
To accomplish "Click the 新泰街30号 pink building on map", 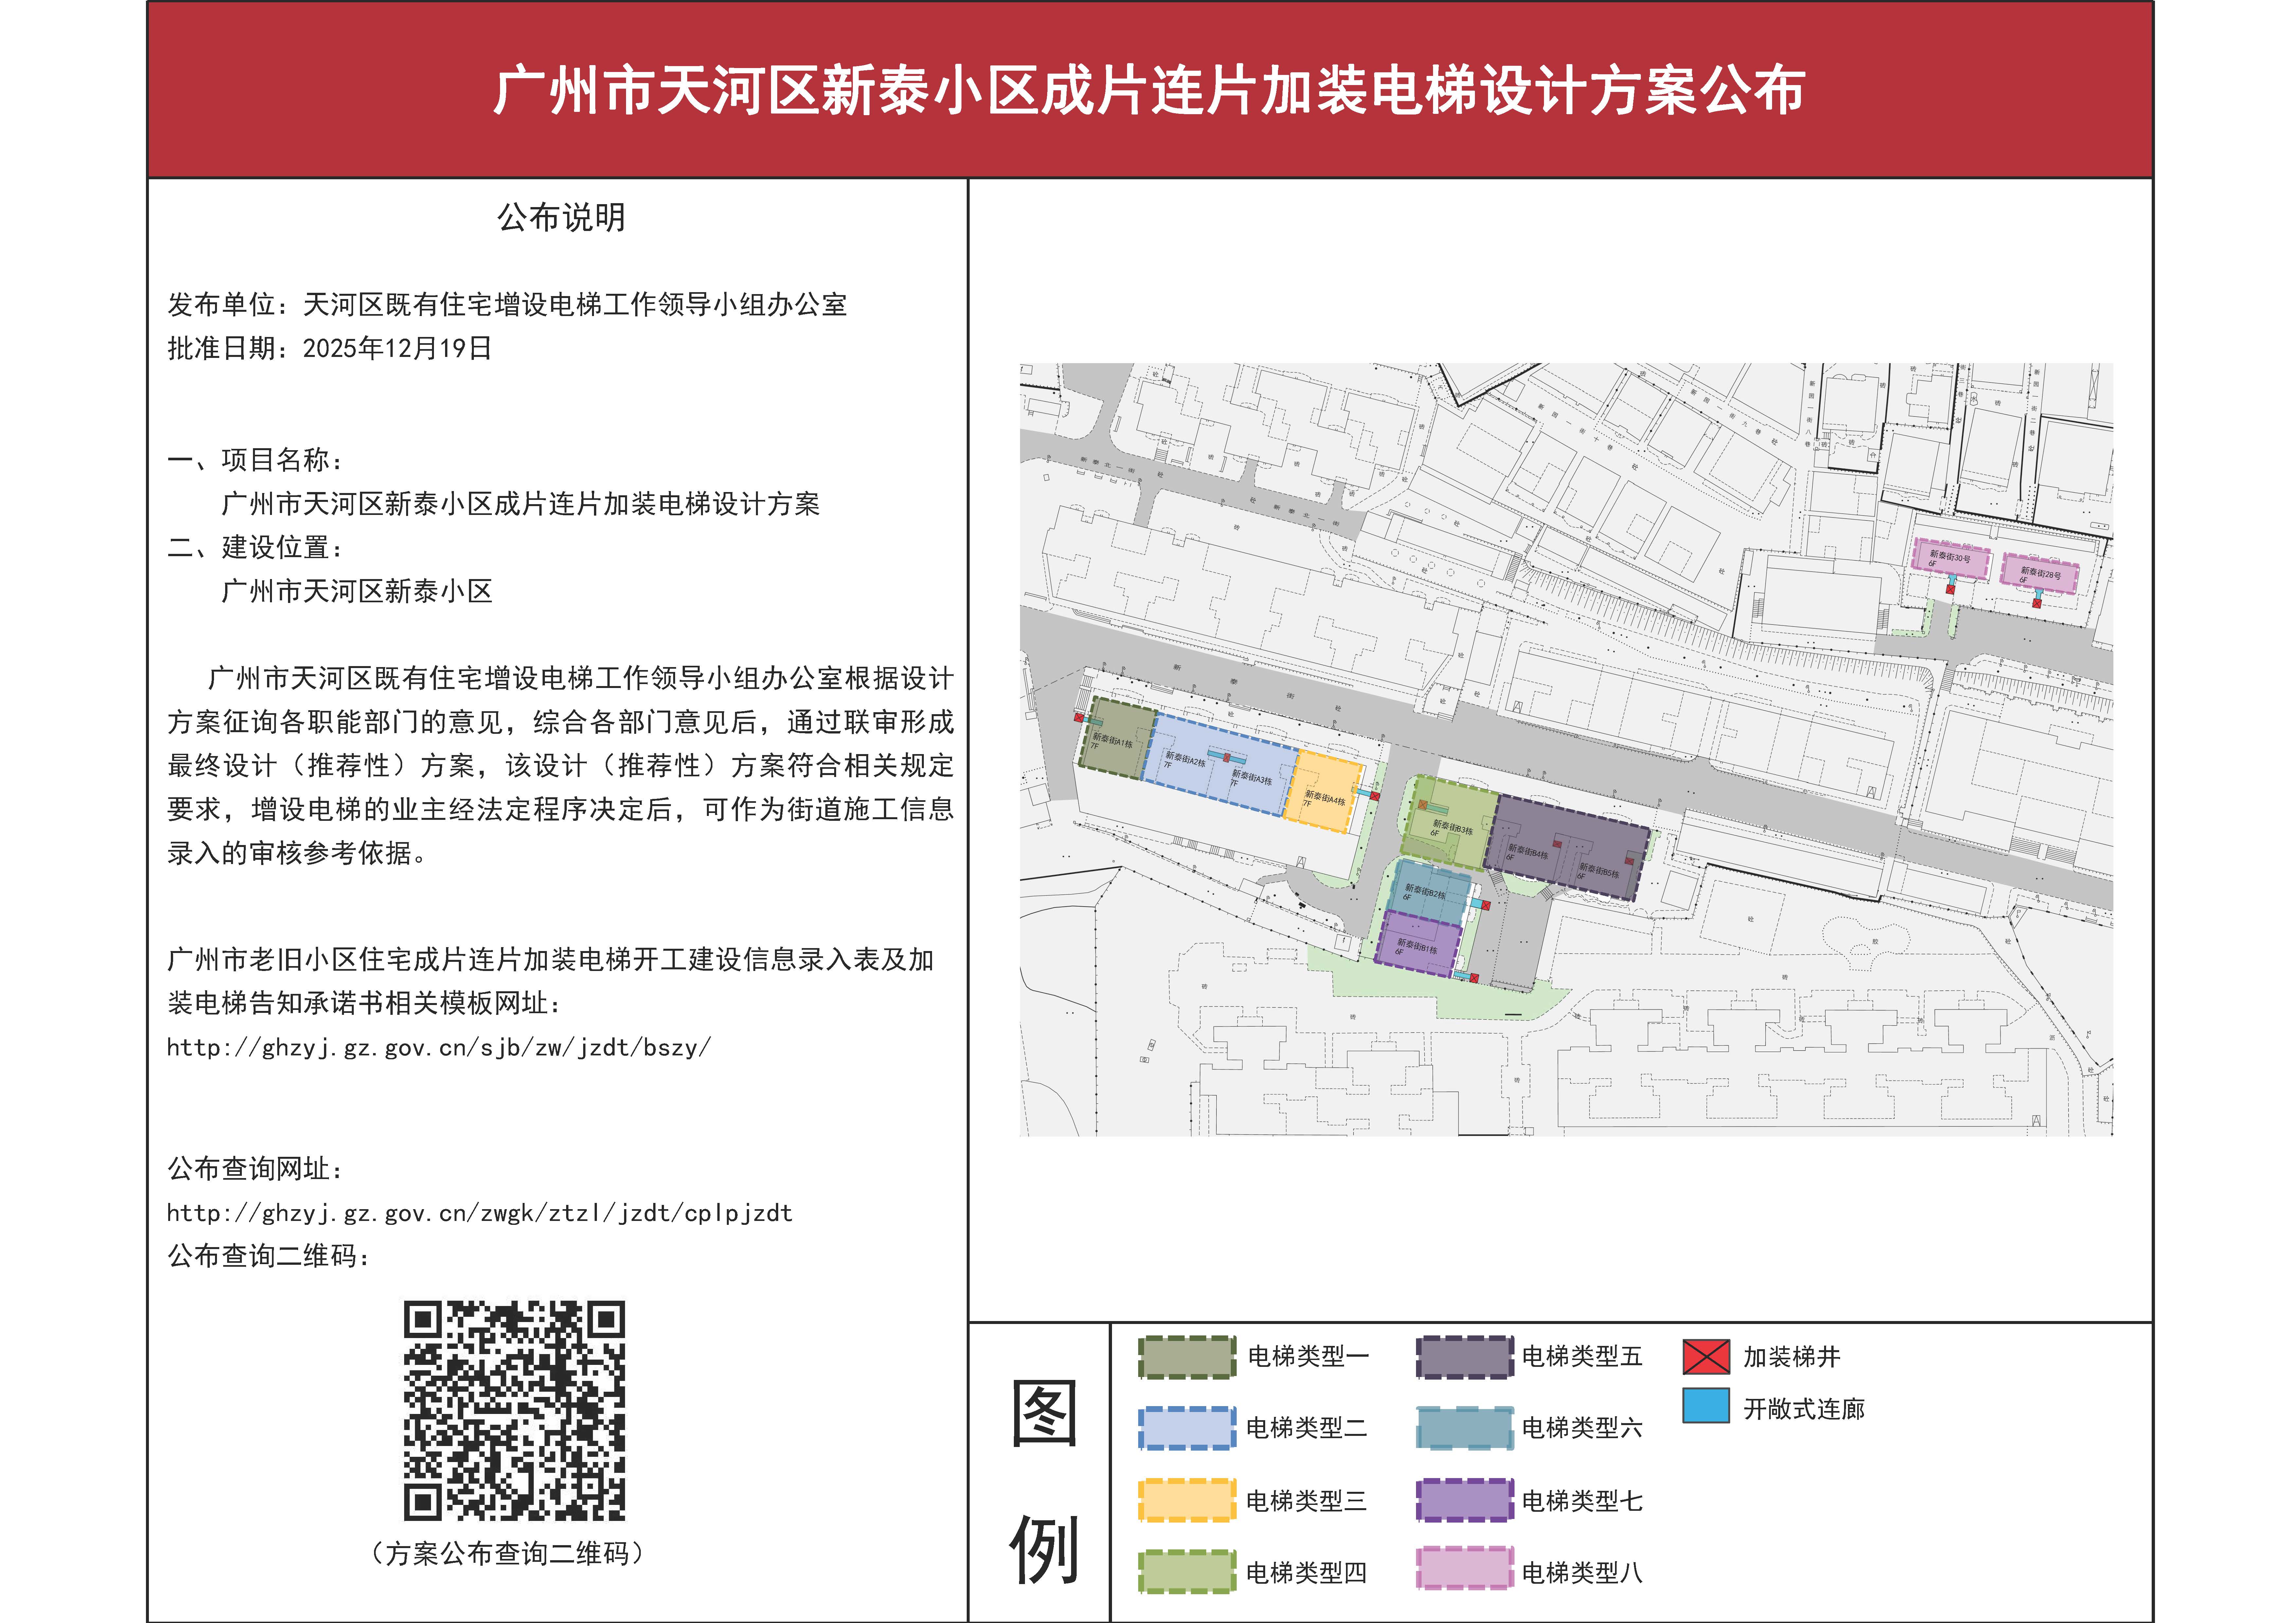I will [x=1951, y=559].
